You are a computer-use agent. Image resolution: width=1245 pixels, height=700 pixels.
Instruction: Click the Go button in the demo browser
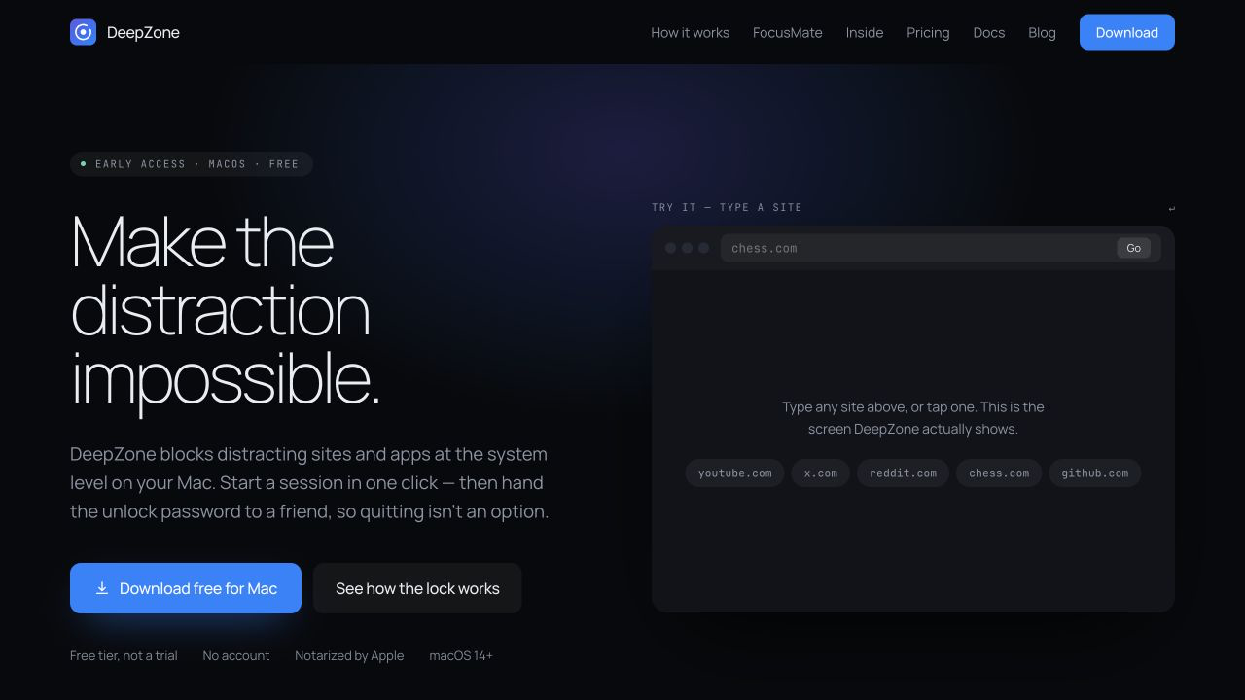[x=1133, y=248]
